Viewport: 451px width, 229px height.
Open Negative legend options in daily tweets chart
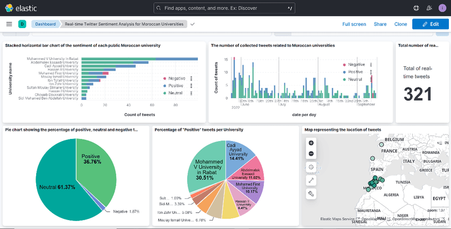point(371,65)
